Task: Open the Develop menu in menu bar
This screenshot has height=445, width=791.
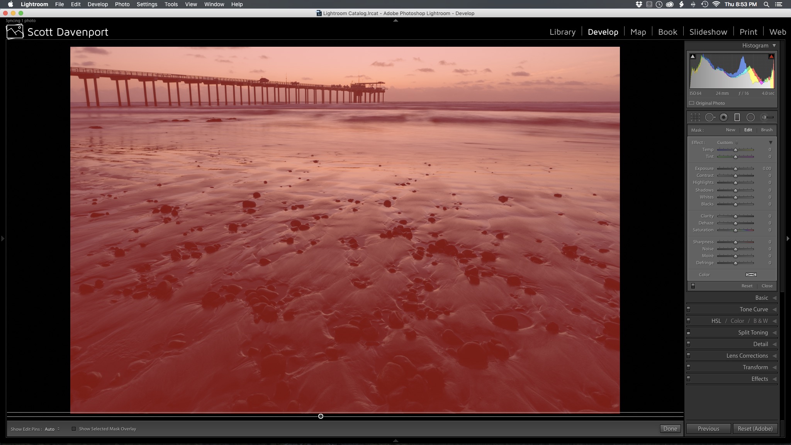Action: (x=98, y=4)
